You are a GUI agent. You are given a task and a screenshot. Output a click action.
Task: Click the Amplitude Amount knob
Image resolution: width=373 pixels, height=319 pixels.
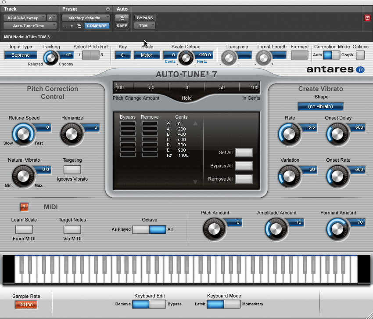tap(276, 229)
